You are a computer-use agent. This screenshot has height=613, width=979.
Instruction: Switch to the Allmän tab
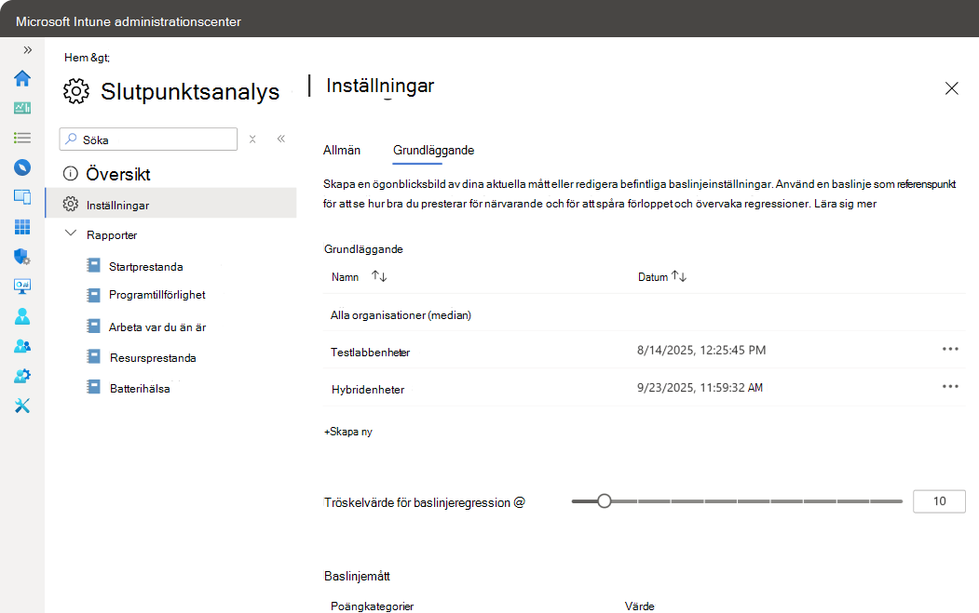pyautogui.click(x=342, y=151)
